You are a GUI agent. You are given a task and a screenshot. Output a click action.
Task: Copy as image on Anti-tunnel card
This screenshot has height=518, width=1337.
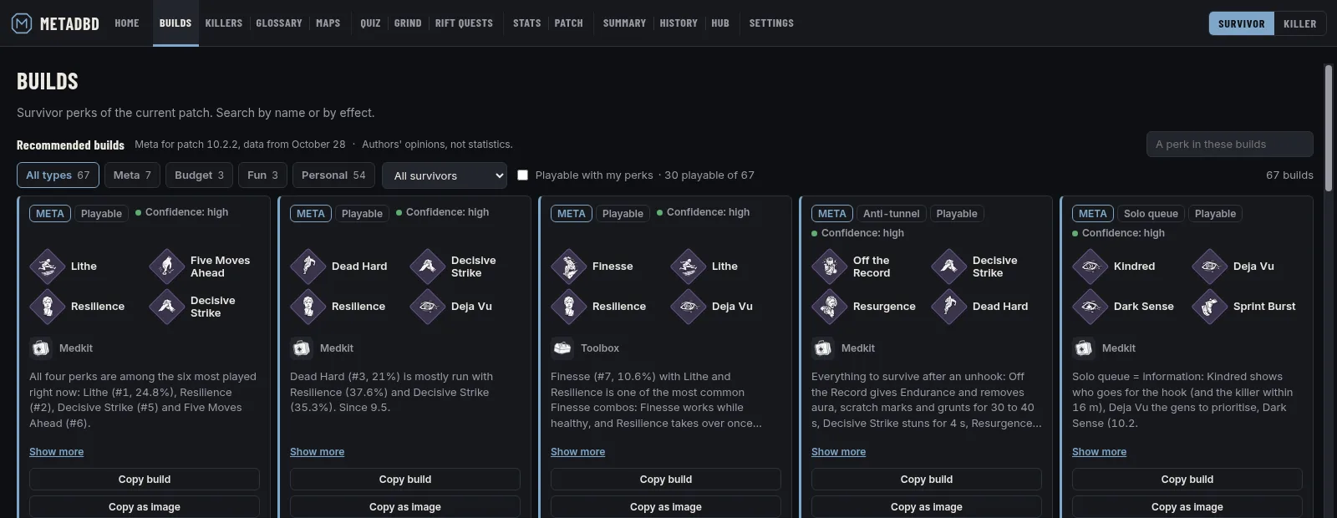coord(927,507)
